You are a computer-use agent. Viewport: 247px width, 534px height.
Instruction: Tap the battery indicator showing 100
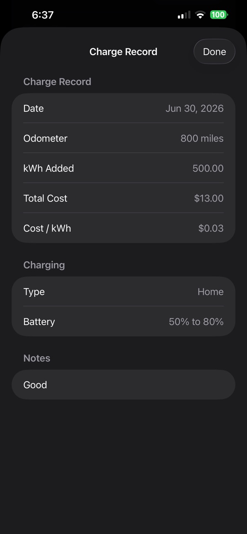click(x=218, y=15)
